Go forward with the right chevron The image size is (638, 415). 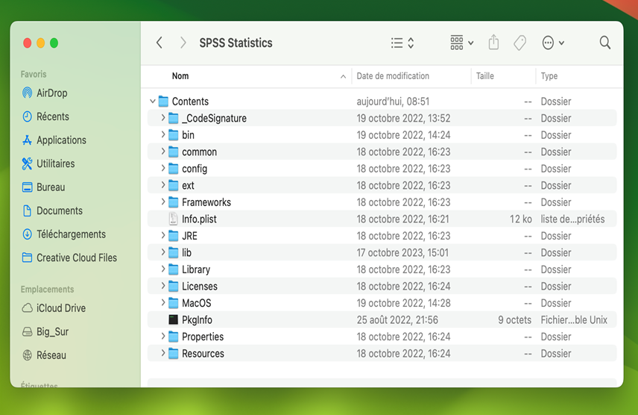click(183, 43)
